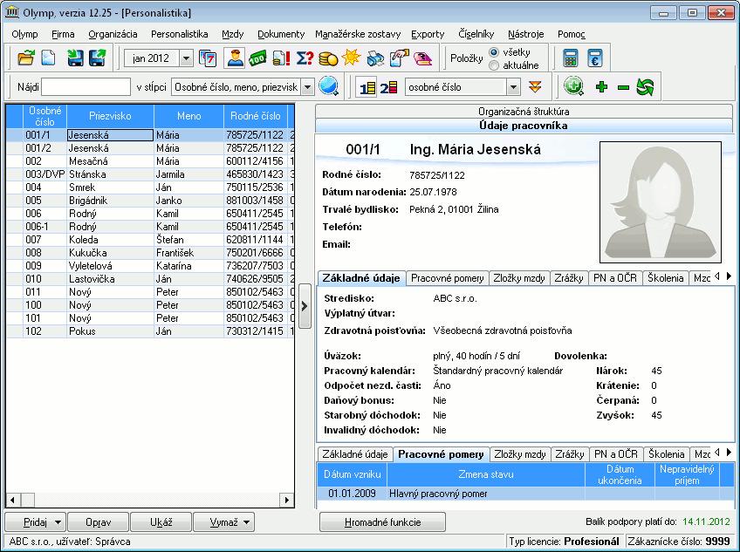Select the row with surname Vyletelová
Image resolution: width=740 pixels, height=552 pixels.
[150, 266]
